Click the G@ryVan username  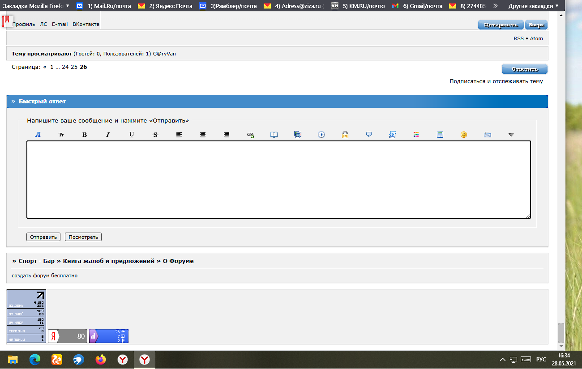[164, 54]
